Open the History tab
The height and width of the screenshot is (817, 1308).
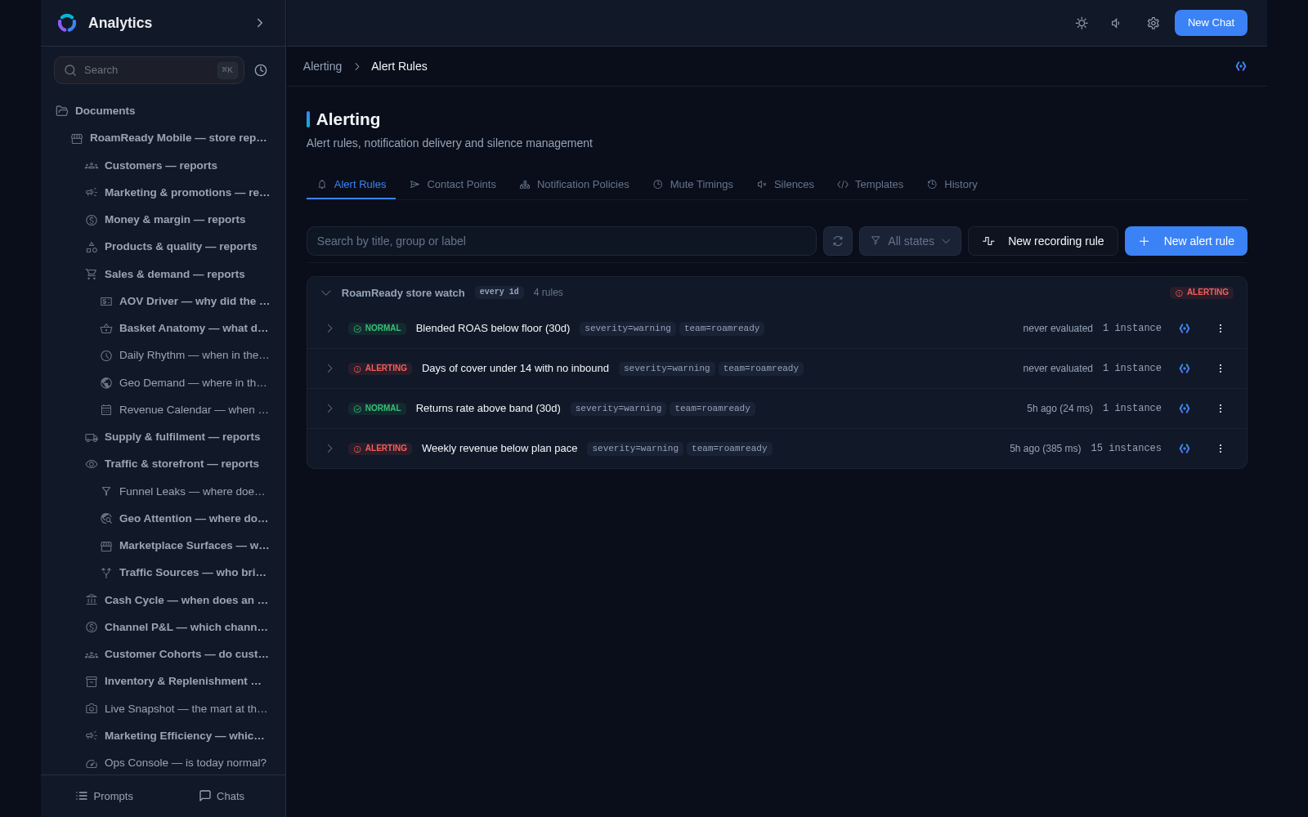[952, 185]
